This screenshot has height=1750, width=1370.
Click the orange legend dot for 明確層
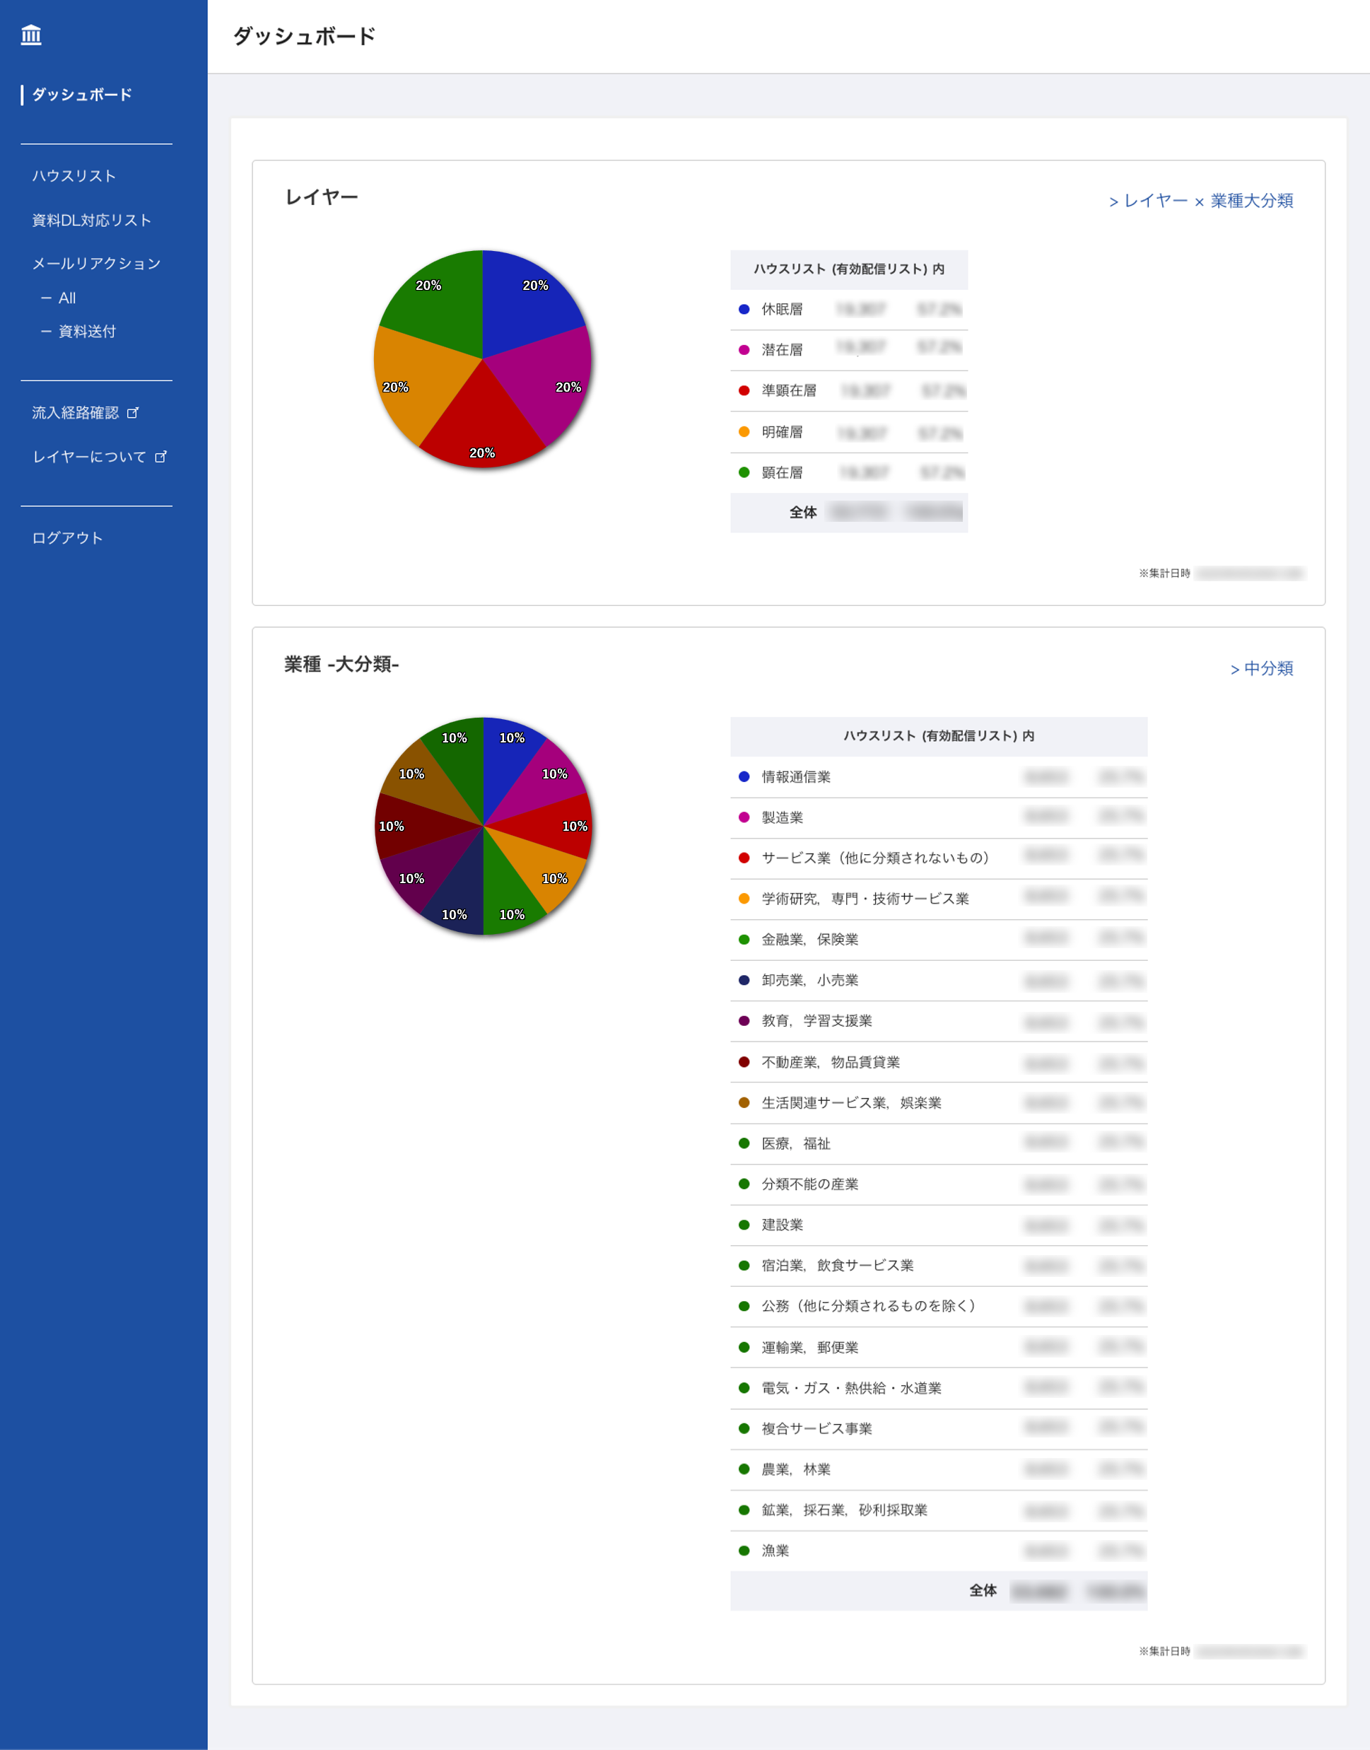(x=744, y=432)
